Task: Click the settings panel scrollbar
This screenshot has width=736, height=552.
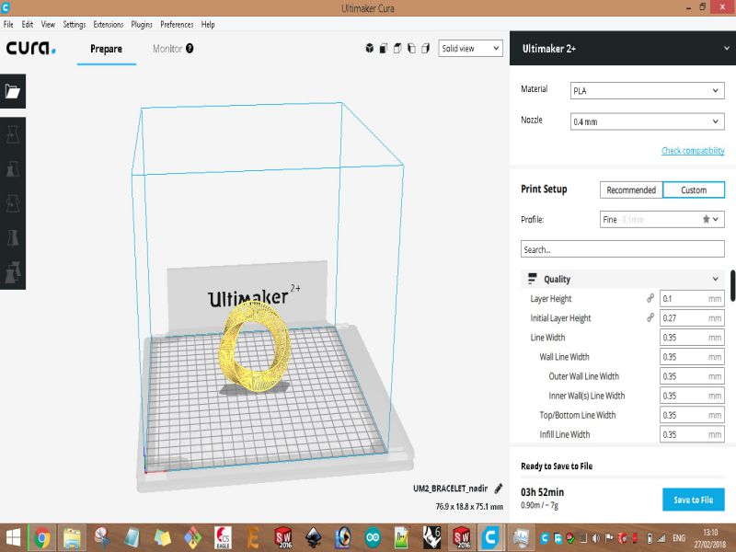Action: (x=732, y=286)
